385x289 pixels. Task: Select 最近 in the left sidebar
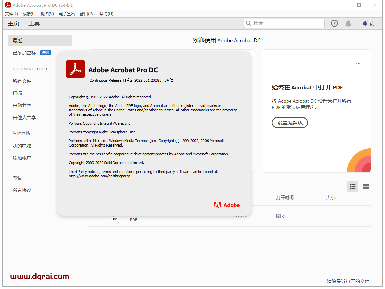(17, 40)
